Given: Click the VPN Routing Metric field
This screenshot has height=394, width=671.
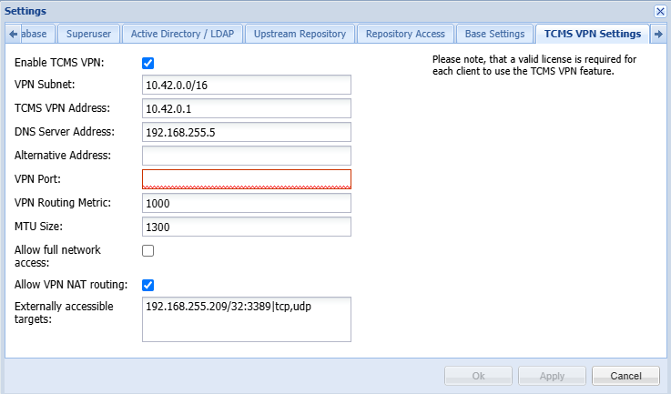Looking at the screenshot, I should [x=247, y=203].
